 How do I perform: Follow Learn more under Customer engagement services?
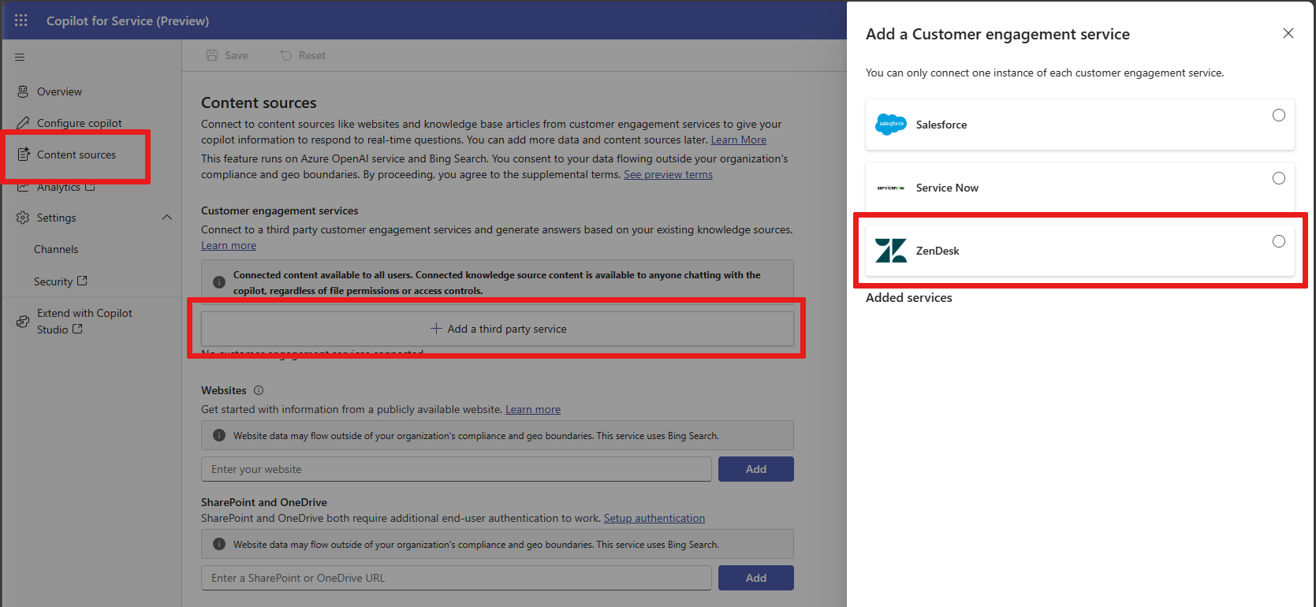(x=229, y=245)
